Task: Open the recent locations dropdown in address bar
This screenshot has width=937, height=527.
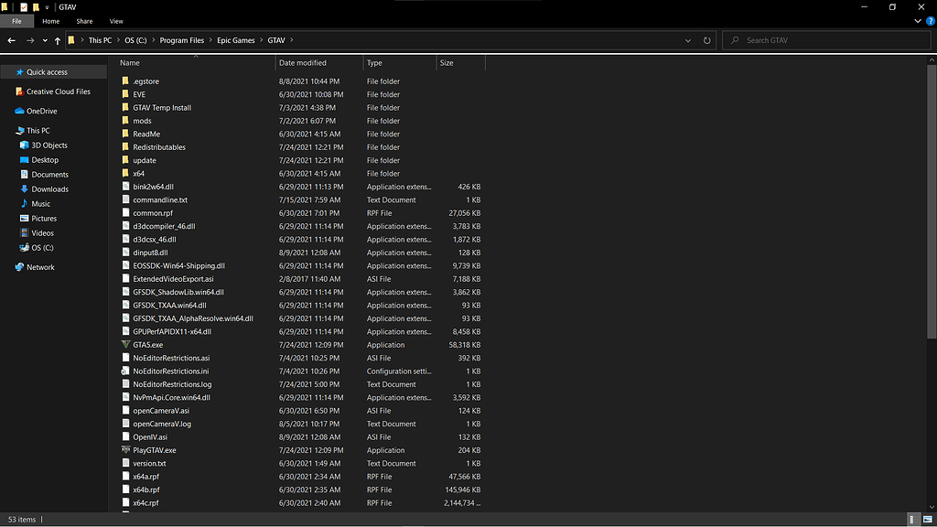Action: pyautogui.click(x=688, y=40)
